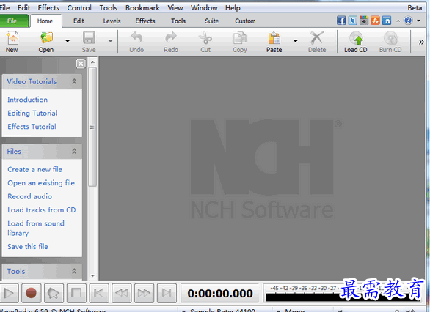Click the LinkedIn share icon
The height and width of the screenshot is (312, 430).
click(387, 21)
